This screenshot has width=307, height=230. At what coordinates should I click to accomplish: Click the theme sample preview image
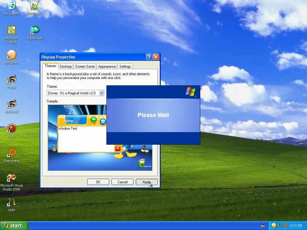100,138
